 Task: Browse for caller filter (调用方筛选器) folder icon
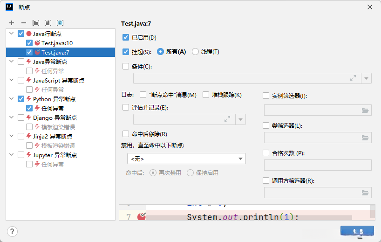[365, 193]
